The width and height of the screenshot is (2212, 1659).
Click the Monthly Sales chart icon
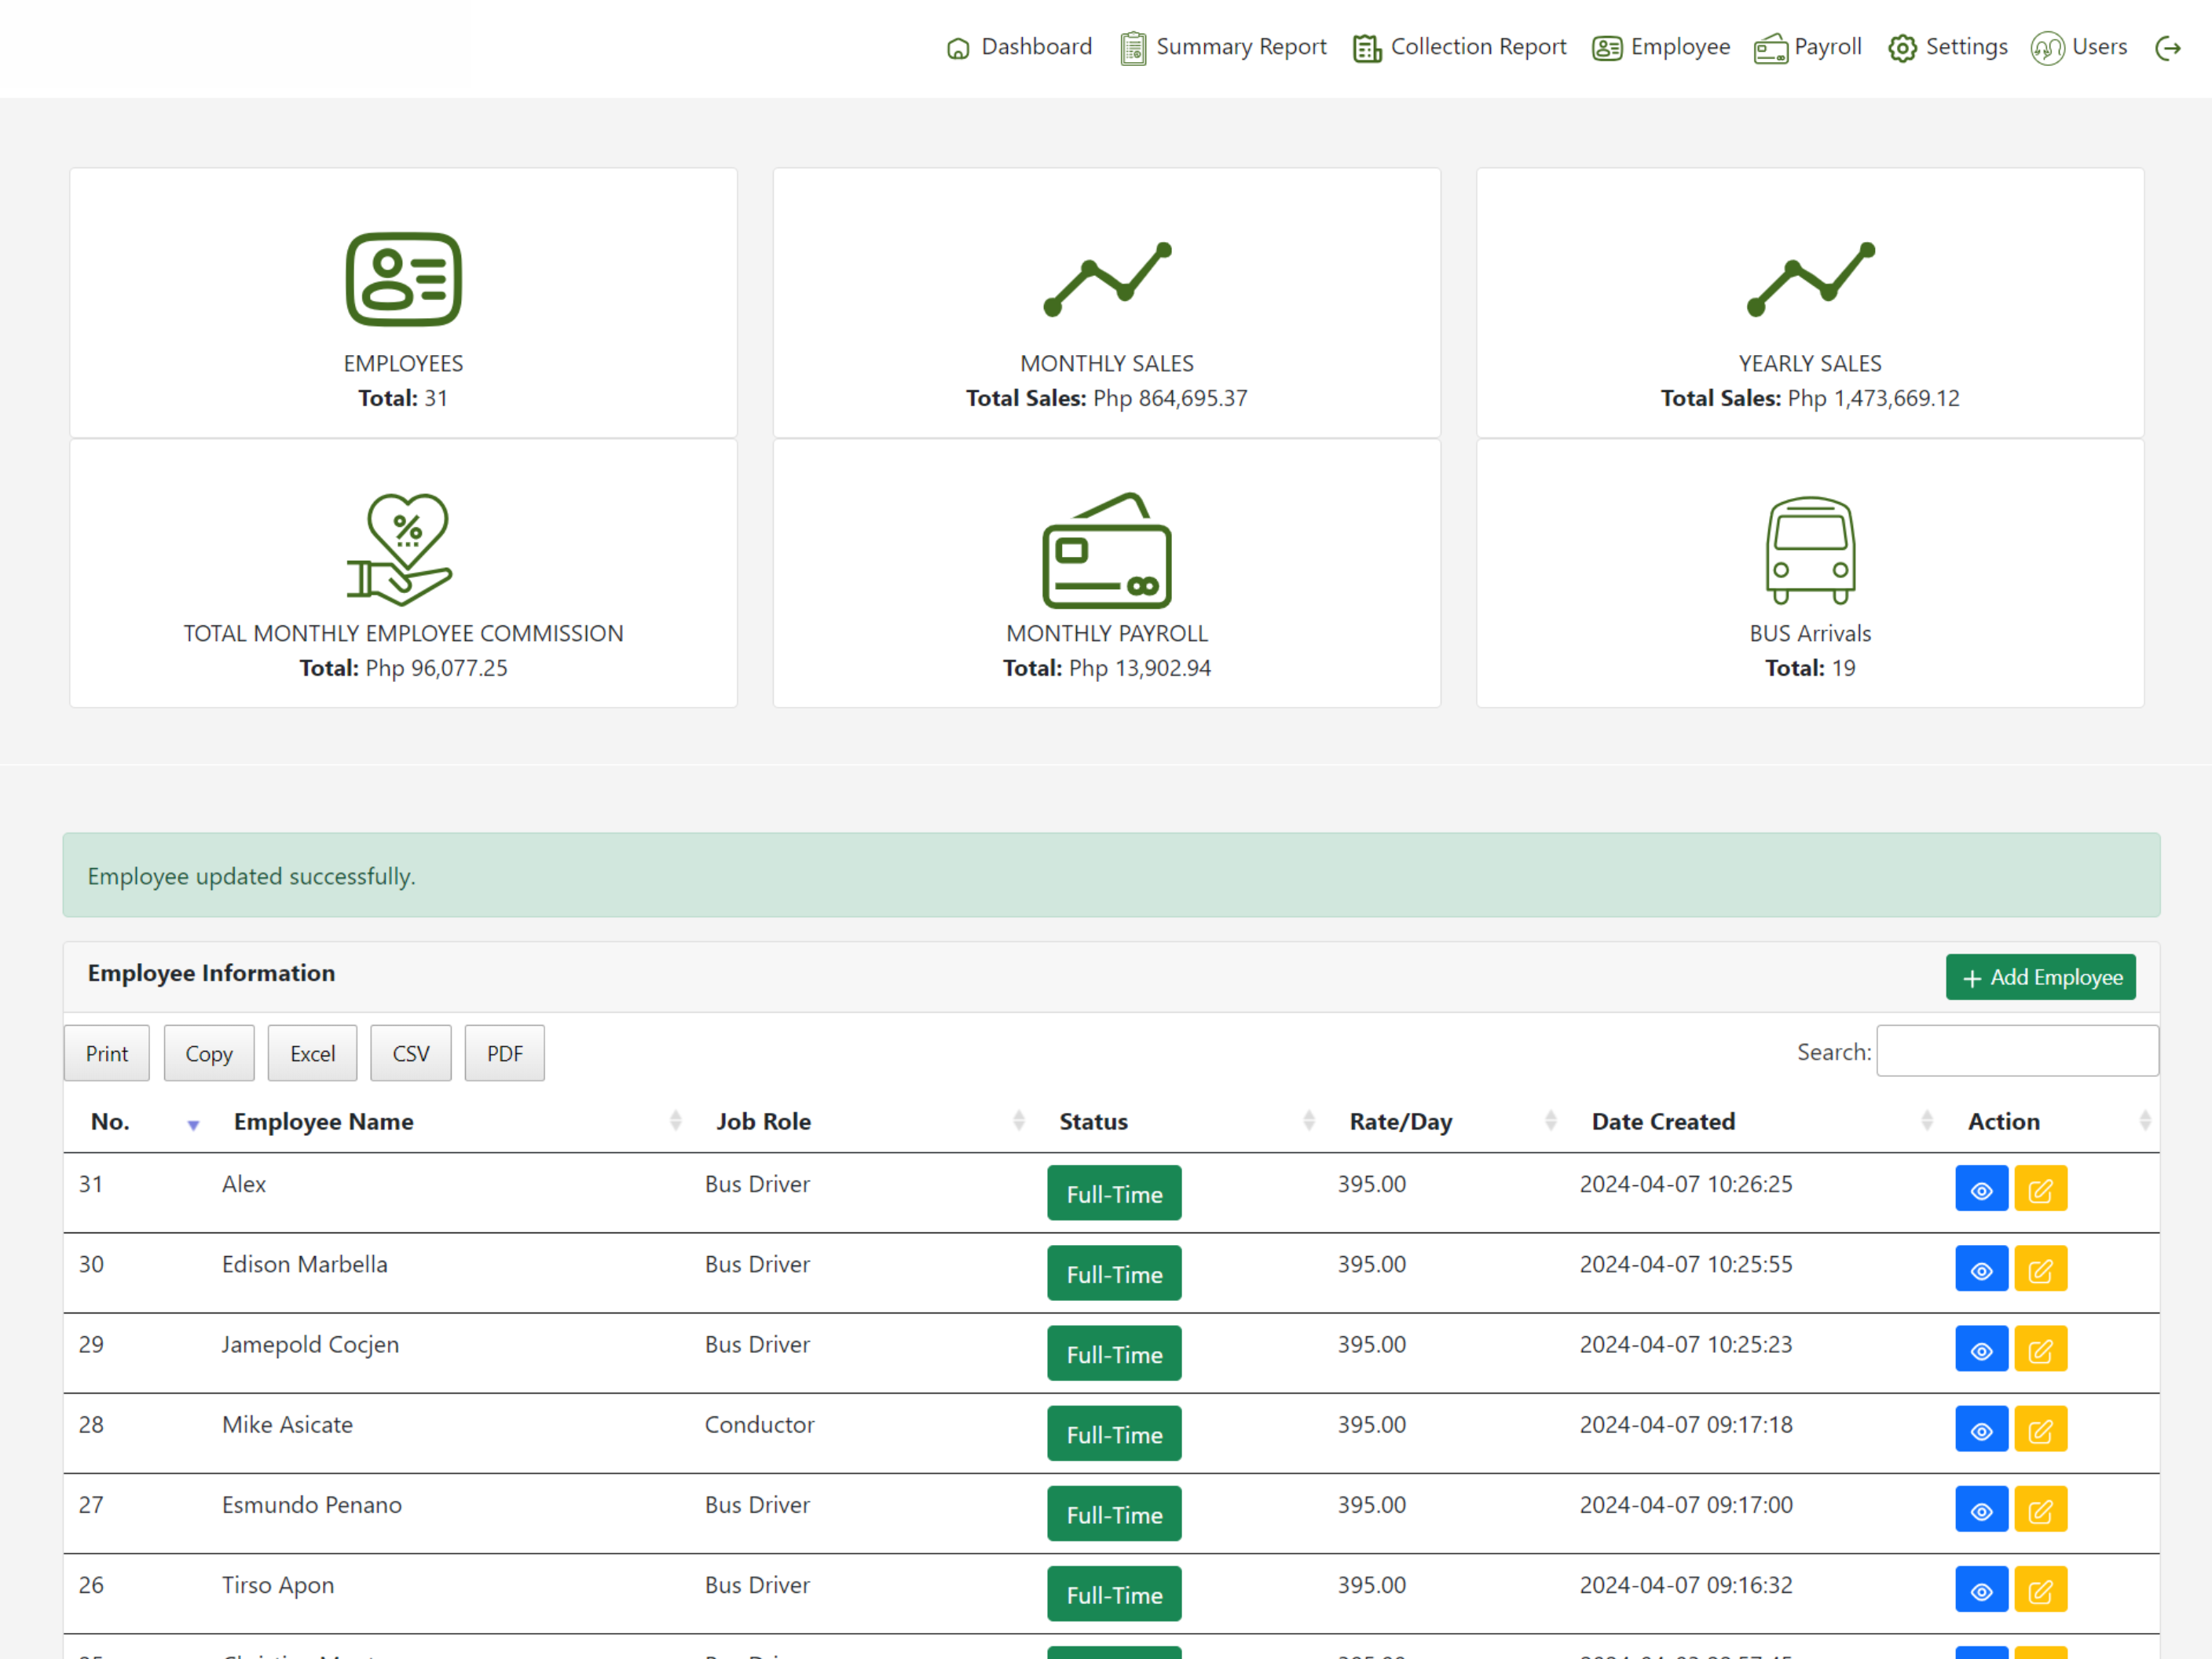(x=1107, y=279)
